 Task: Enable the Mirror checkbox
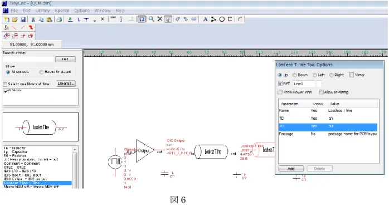pos(352,75)
